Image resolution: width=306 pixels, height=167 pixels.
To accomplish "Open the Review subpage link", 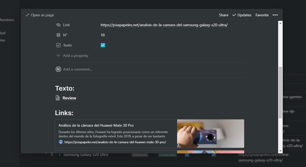I will (x=69, y=98).
